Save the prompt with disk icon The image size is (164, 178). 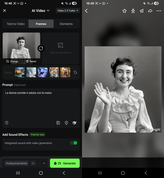(58, 123)
